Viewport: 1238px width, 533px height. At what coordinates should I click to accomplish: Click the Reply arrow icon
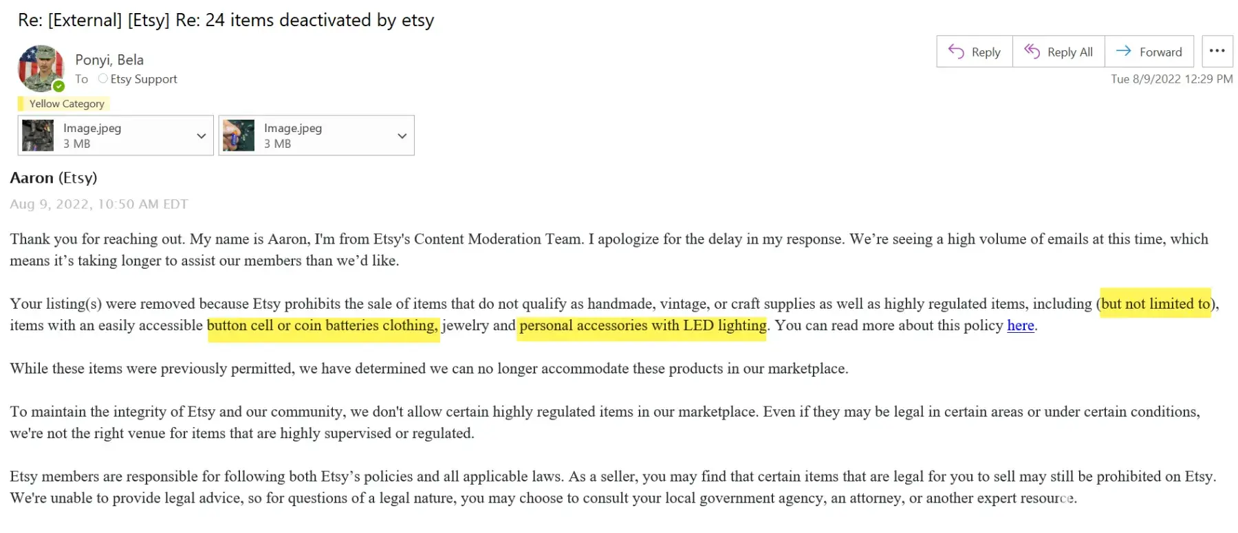click(956, 52)
